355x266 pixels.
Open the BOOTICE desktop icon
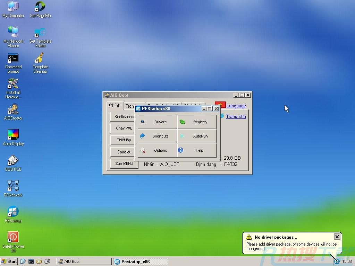coord(13,163)
